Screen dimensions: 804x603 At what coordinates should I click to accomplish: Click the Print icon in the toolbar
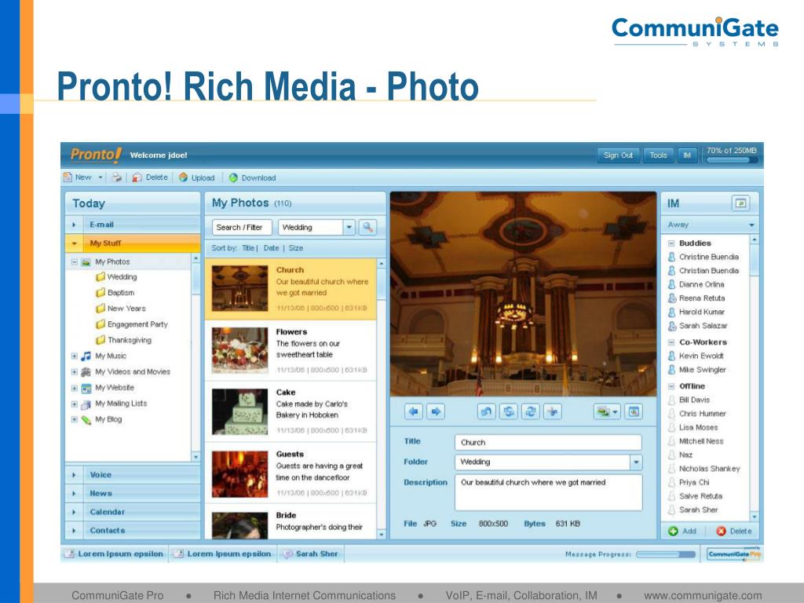pos(117,177)
